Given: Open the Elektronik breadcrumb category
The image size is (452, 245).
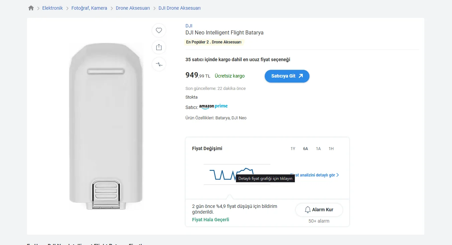Looking at the screenshot, I should pos(52,8).
